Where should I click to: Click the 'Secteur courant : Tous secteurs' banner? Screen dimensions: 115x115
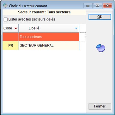44,12
